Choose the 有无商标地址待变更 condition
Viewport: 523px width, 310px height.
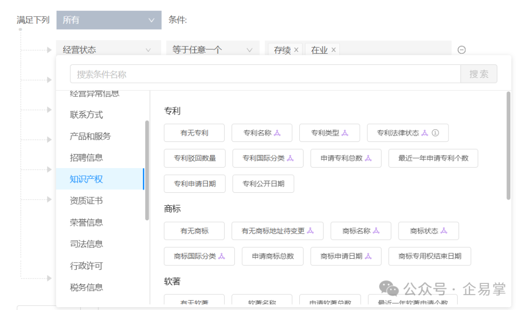tap(277, 231)
